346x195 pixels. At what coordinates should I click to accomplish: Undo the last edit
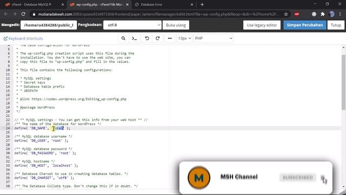point(147,38)
